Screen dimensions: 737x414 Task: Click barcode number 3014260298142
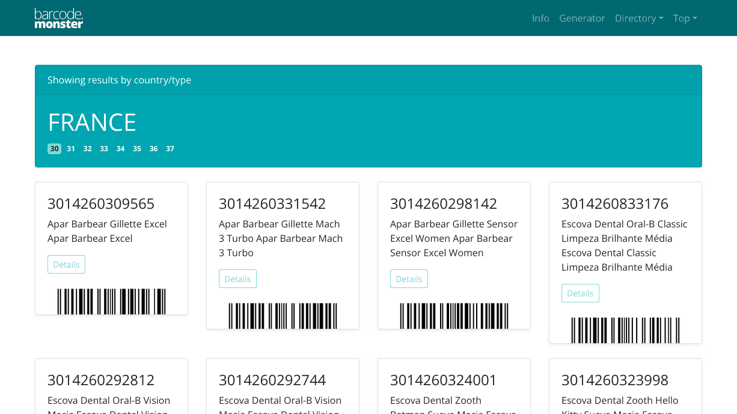(x=444, y=204)
